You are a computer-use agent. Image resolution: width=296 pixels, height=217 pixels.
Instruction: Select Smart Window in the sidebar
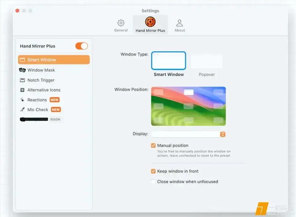54,60
